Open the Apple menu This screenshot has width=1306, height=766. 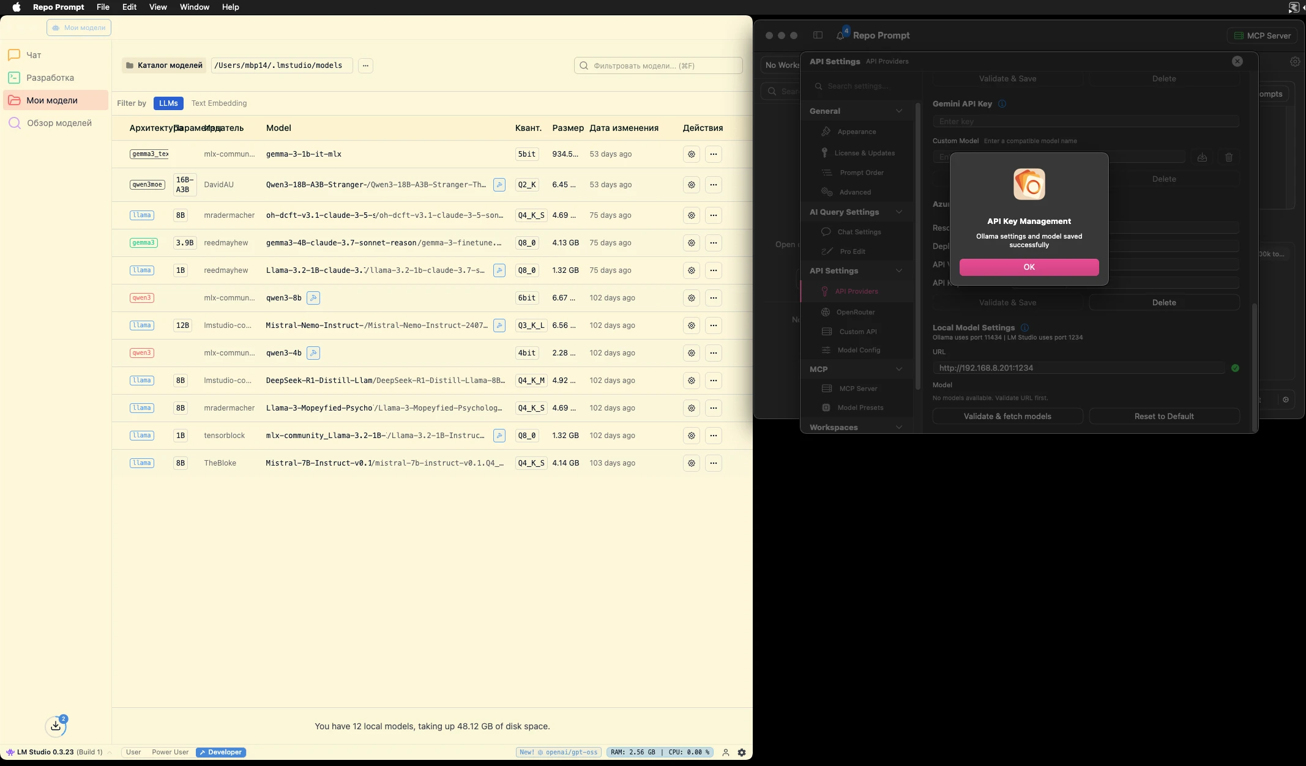pos(17,7)
